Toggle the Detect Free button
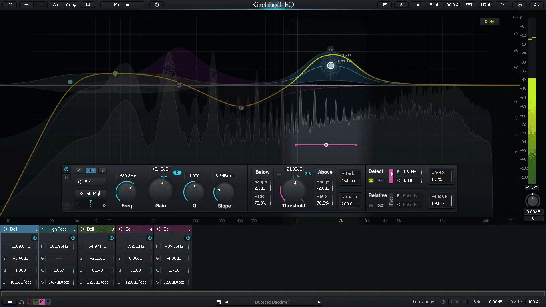 point(391,176)
